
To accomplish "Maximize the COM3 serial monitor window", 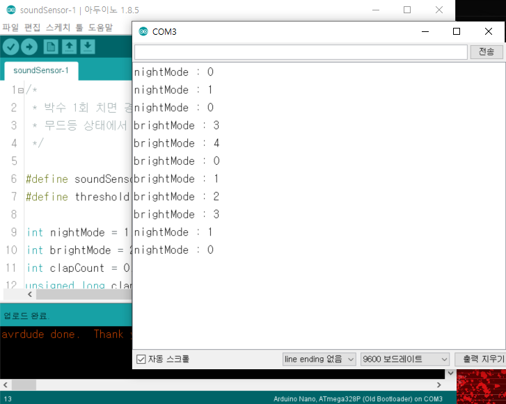I will pos(457,31).
